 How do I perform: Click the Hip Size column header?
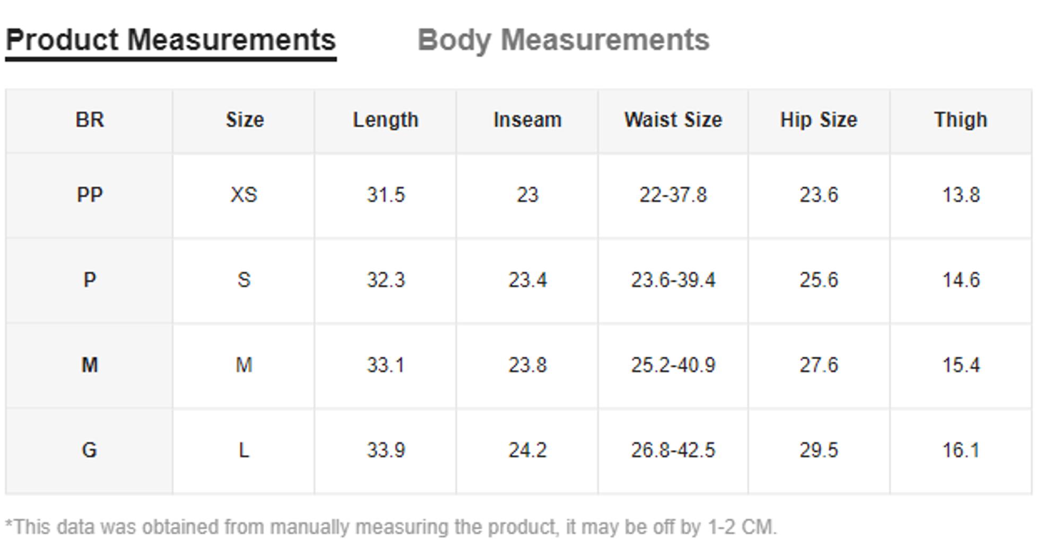[x=819, y=120]
